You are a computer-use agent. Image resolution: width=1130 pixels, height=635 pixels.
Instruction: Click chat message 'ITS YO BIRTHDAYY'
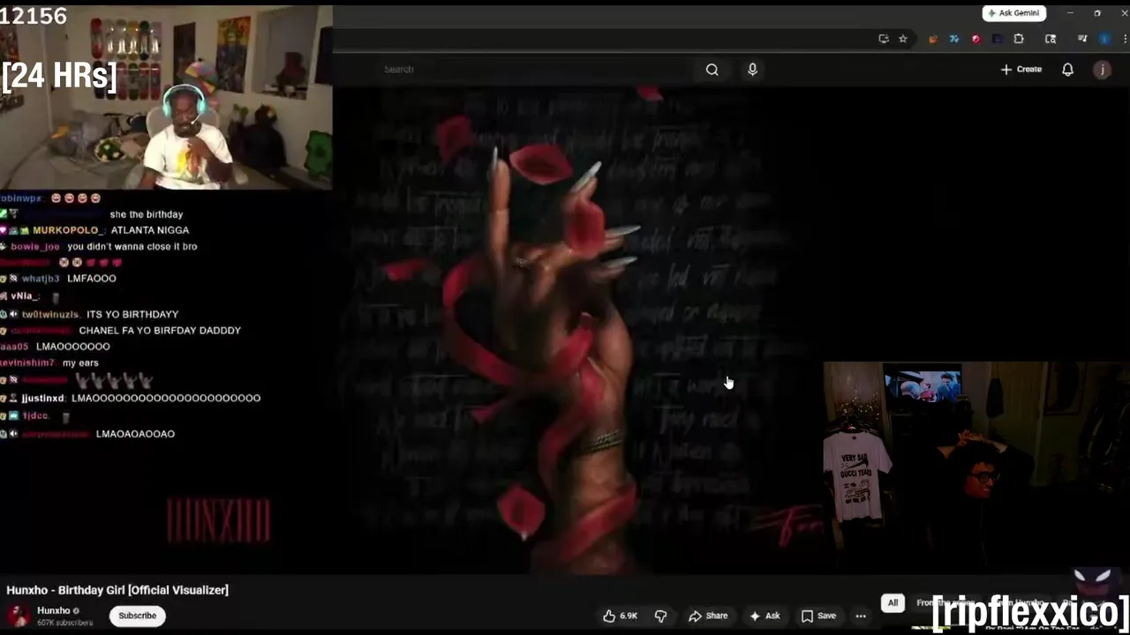[132, 314]
